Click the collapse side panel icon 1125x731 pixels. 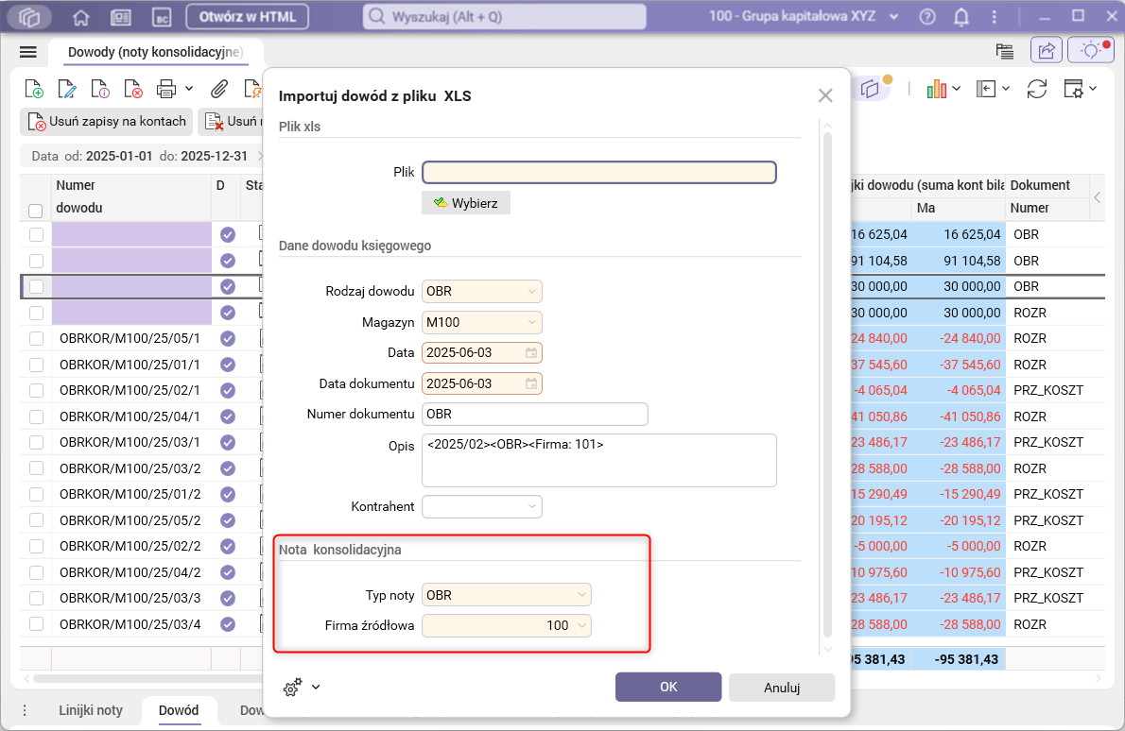coord(986,89)
